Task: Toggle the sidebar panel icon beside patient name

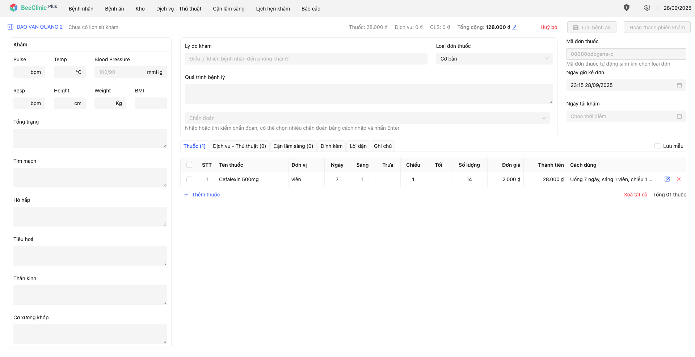Action: [x=10, y=27]
